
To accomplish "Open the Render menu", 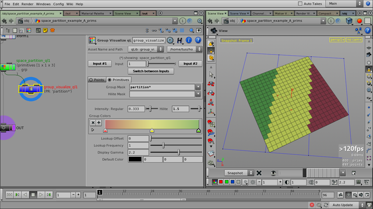I will click(27, 4).
